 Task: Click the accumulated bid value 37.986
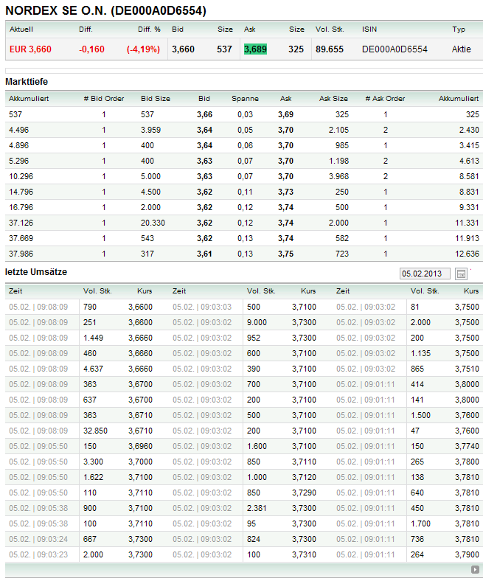coord(21,254)
